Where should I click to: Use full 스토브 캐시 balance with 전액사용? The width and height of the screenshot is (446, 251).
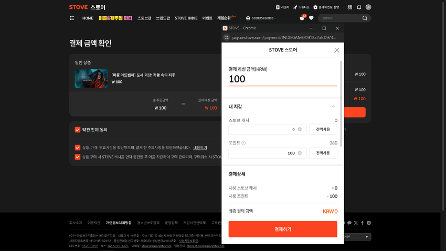coord(323,129)
